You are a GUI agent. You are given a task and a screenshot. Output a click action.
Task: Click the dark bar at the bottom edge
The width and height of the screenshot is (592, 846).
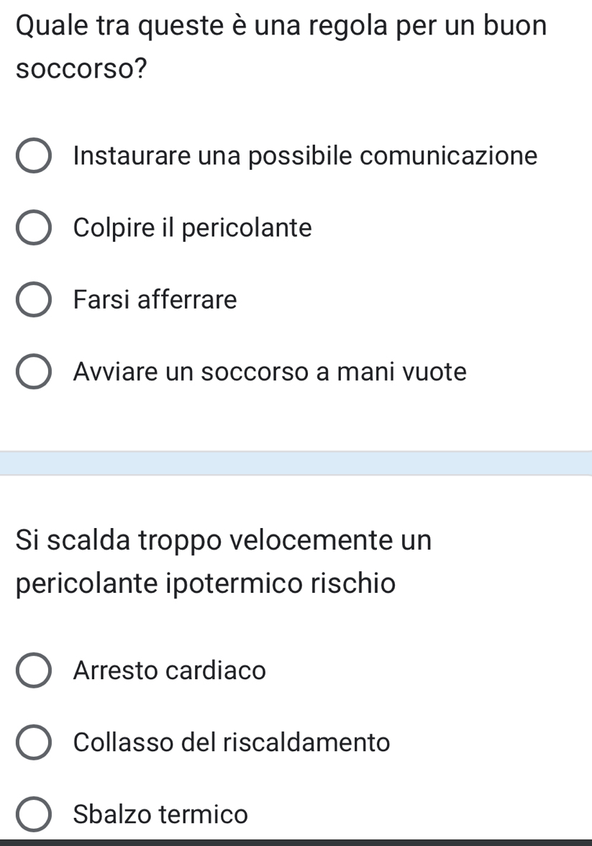click(296, 842)
